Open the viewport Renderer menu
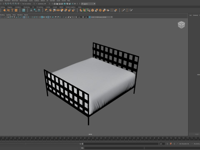 click(20, 15)
